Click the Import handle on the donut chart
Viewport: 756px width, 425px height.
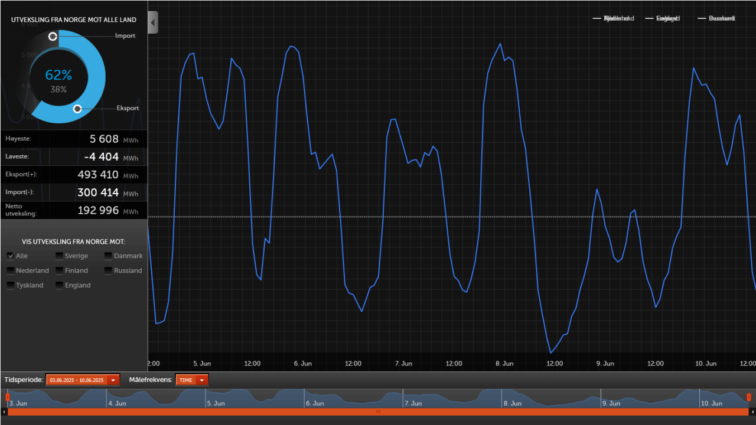pyautogui.click(x=53, y=37)
